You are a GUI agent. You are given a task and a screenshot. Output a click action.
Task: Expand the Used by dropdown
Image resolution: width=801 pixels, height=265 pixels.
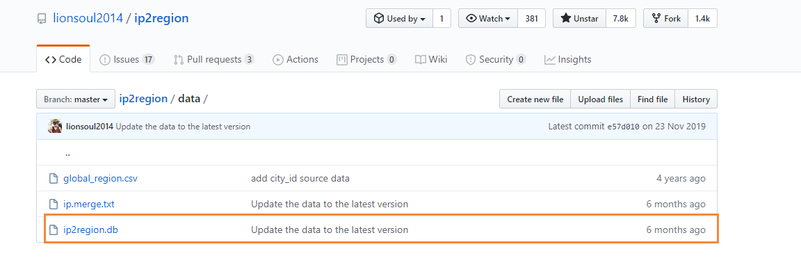coord(400,18)
